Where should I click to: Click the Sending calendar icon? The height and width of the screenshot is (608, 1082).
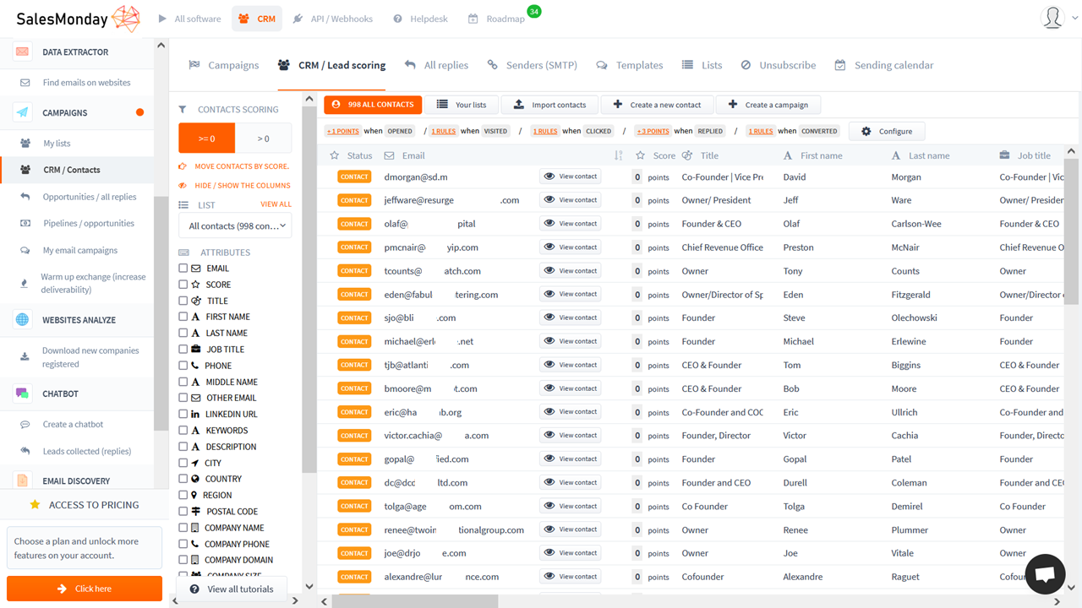coord(839,65)
